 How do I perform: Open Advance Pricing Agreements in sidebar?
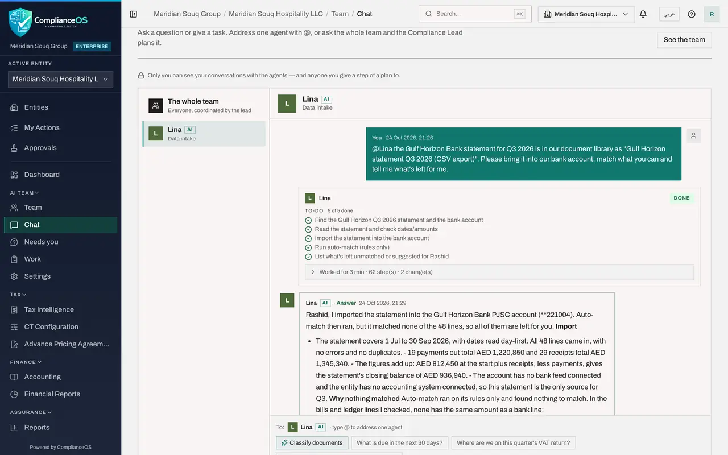click(x=60, y=344)
